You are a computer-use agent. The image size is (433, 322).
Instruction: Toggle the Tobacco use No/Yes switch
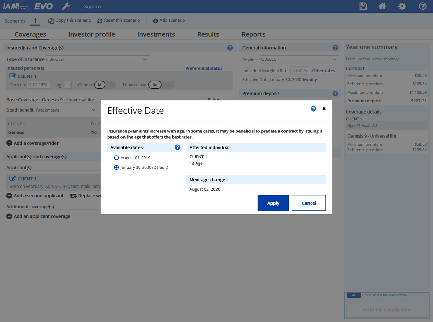(x=161, y=85)
